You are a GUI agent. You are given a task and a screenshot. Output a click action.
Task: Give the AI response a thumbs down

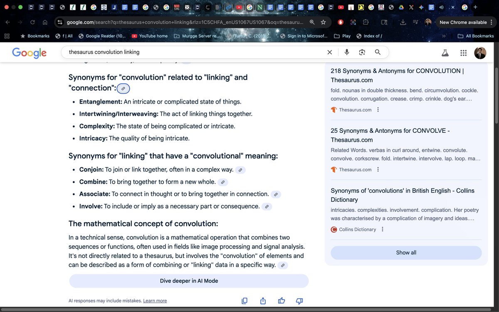[x=299, y=301]
